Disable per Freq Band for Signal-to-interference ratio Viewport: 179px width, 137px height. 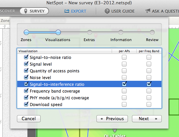149,84
